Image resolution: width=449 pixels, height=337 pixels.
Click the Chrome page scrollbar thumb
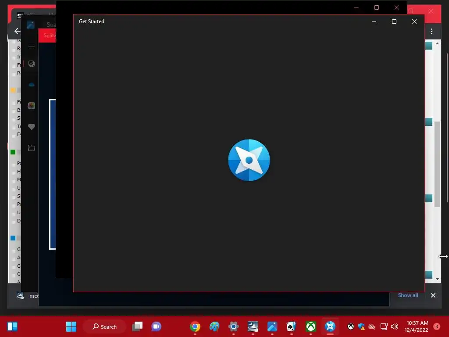click(437, 164)
